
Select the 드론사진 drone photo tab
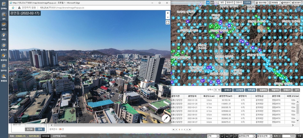239,2
